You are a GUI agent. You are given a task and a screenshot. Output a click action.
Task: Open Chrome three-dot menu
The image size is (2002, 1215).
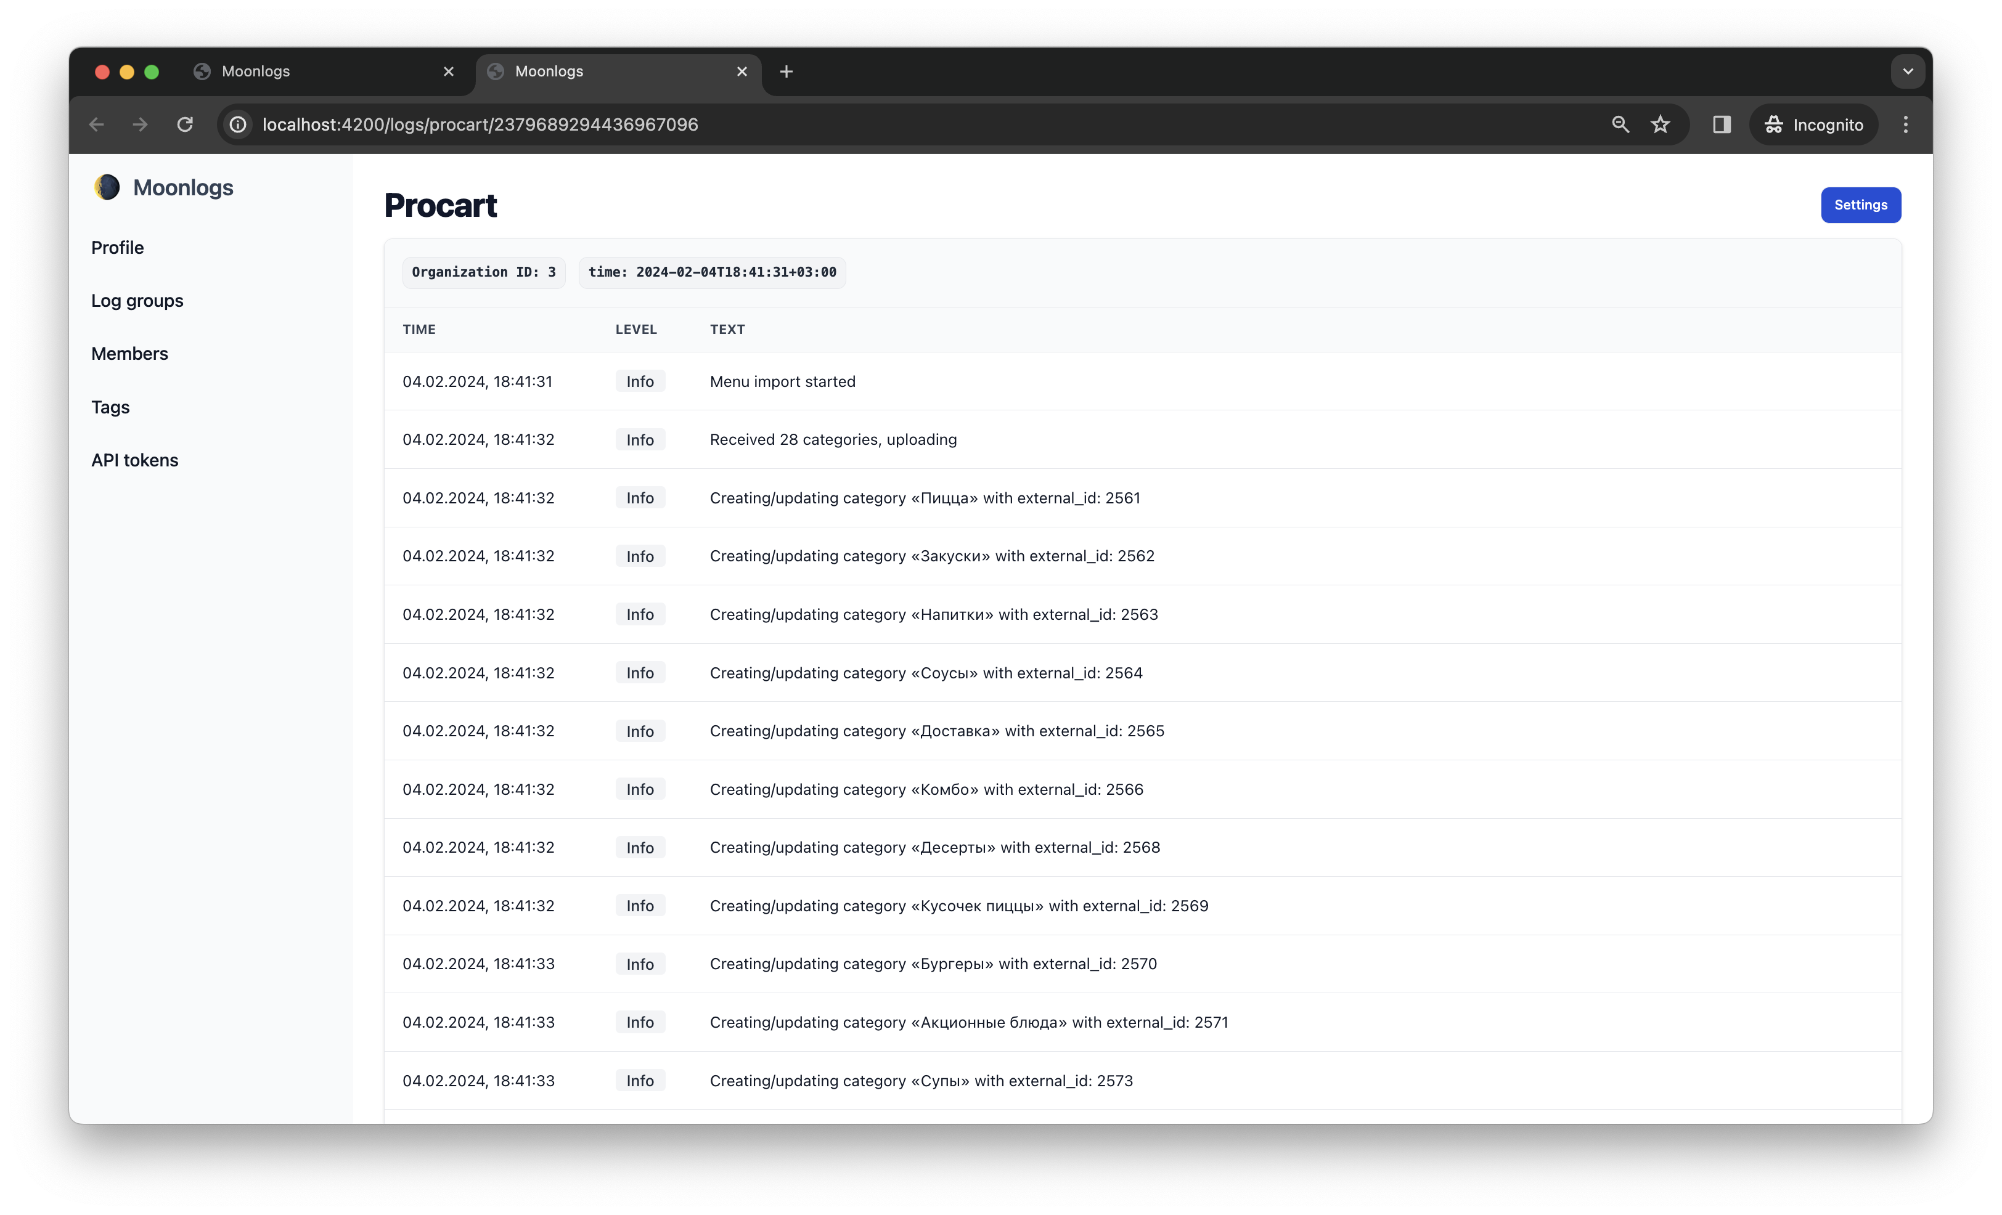[x=1905, y=124]
